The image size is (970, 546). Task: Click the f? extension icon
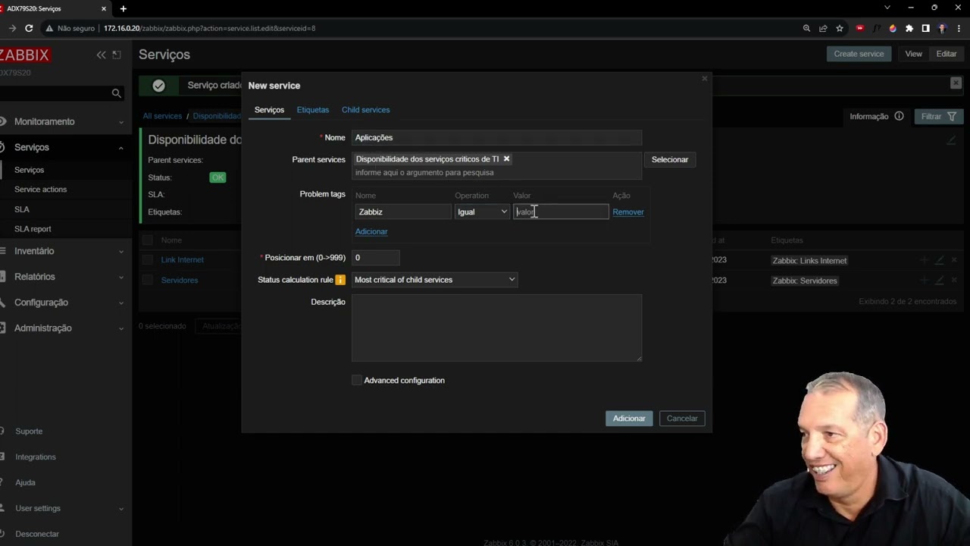(876, 28)
